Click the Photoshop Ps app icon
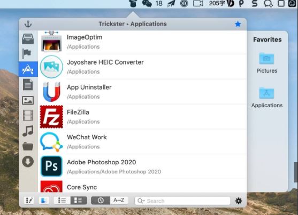The height and width of the screenshot is (215, 298). click(51, 166)
